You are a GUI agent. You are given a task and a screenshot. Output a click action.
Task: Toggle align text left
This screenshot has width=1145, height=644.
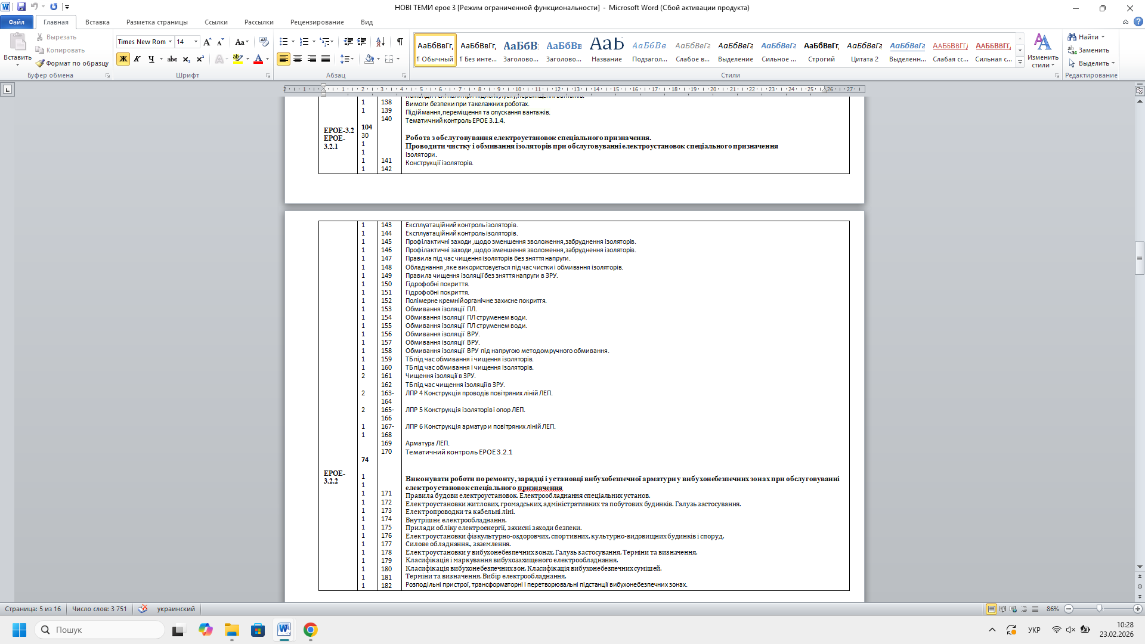[x=283, y=59]
